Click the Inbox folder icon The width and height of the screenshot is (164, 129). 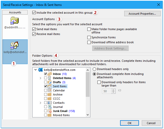click(50, 74)
